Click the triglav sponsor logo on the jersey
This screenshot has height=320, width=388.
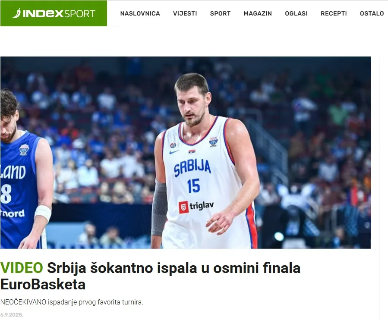click(196, 207)
